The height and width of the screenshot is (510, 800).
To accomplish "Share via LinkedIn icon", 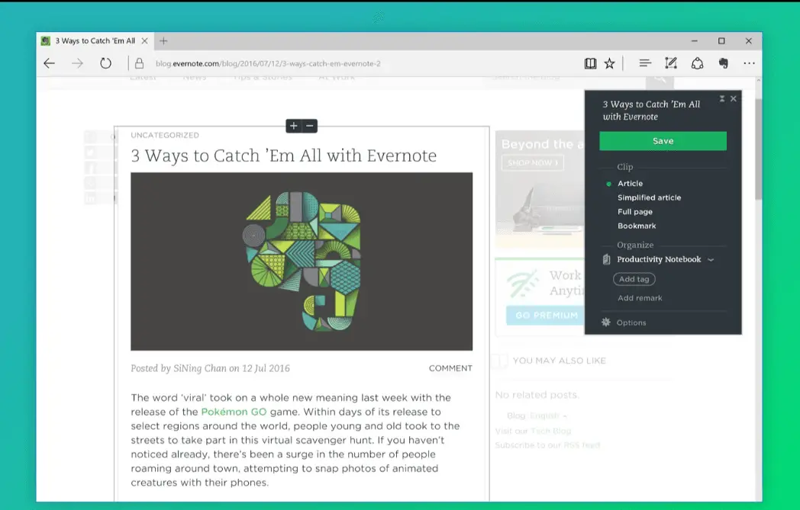I will pyautogui.click(x=91, y=198).
